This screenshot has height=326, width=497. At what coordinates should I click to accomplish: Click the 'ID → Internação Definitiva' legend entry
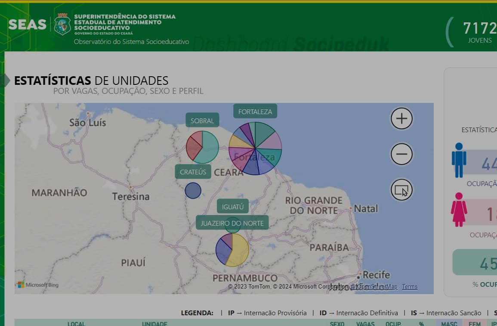358,313
